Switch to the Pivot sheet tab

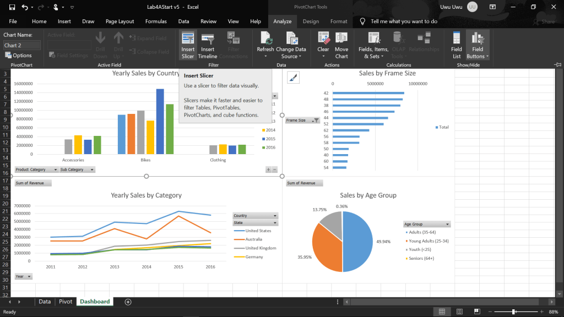coord(66,302)
